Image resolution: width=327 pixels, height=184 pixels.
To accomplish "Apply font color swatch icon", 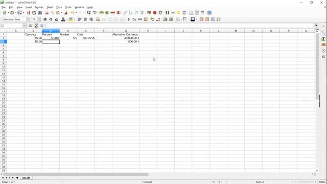I will 63,19.
